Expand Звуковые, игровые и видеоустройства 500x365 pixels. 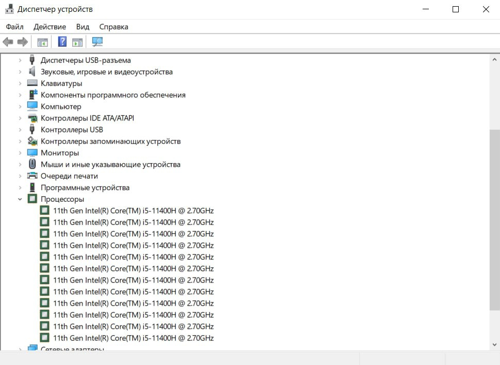(x=20, y=72)
